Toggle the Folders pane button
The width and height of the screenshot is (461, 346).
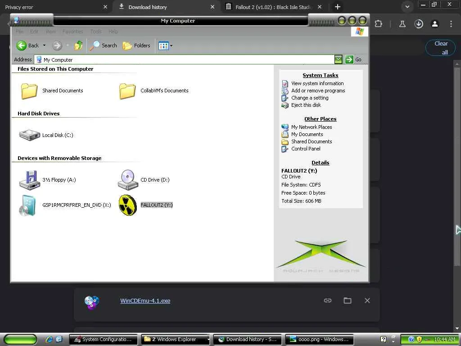pos(136,46)
